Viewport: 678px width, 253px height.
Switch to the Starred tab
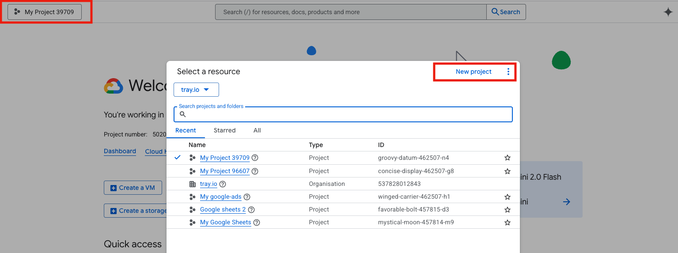click(x=224, y=130)
